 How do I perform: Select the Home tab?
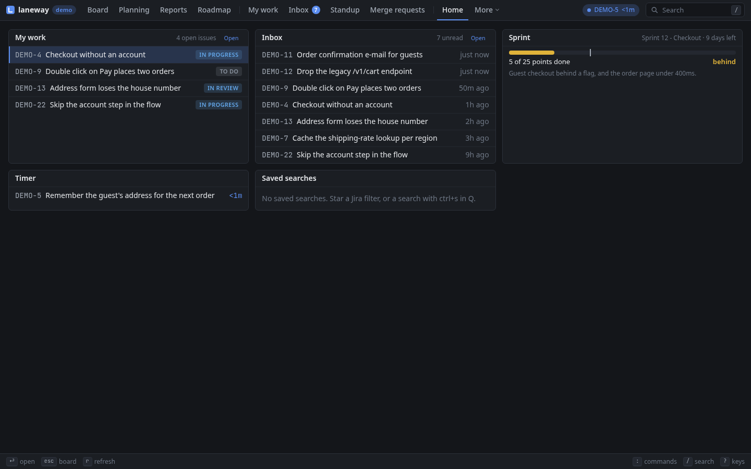click(452, 10)
